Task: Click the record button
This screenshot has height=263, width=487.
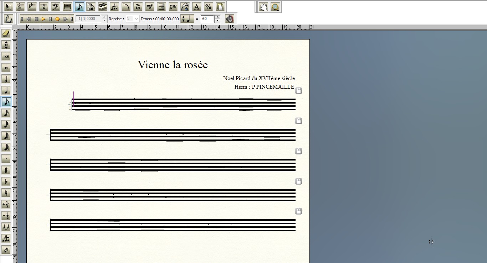Action: tap(57, 19)
